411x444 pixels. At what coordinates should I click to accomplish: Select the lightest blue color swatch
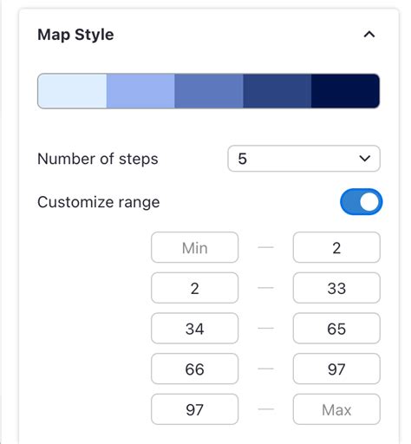point(72,91)
